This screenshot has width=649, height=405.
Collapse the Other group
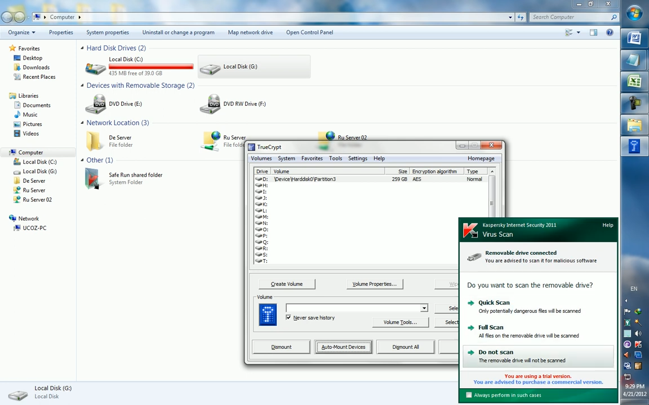pyautogui.click(x=82, y=160)
